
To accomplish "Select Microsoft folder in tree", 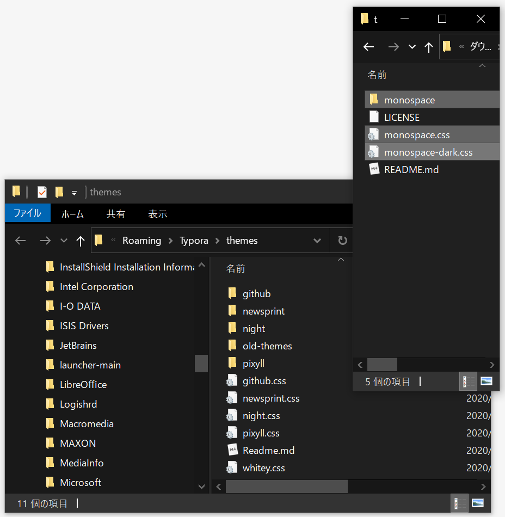I will pos(73,483).
